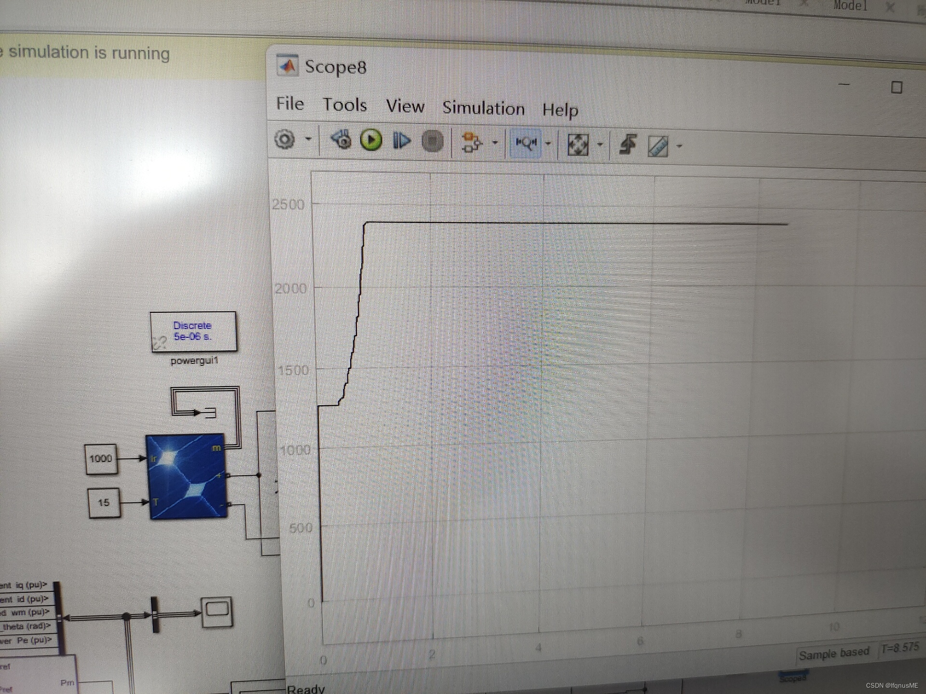
Task: Open scope Configuration Properties gear icon
Action: 285,140
